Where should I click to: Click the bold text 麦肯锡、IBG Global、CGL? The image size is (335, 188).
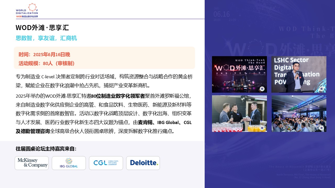165,122
